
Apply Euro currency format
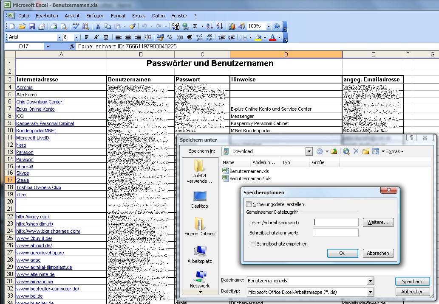click(x=190, y=37)
